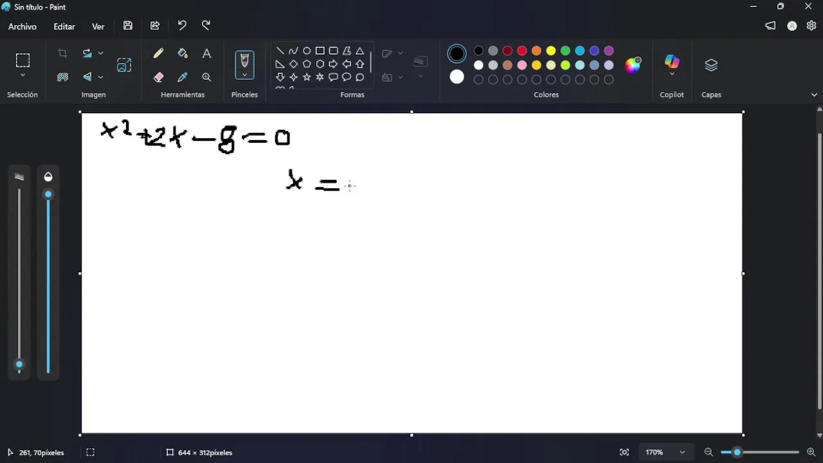The height and width of the screenshot is (463, 823).
Task: Choose the Four-point star shape
Action: point(293,77)
